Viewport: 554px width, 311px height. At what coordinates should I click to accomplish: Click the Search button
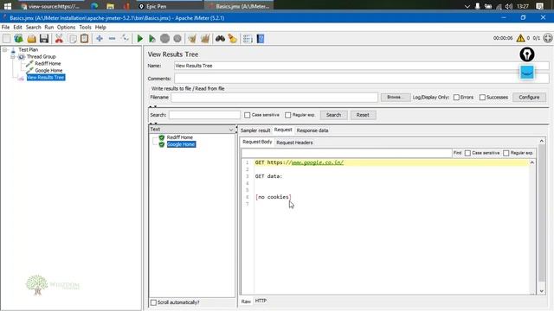click(333, 115)
